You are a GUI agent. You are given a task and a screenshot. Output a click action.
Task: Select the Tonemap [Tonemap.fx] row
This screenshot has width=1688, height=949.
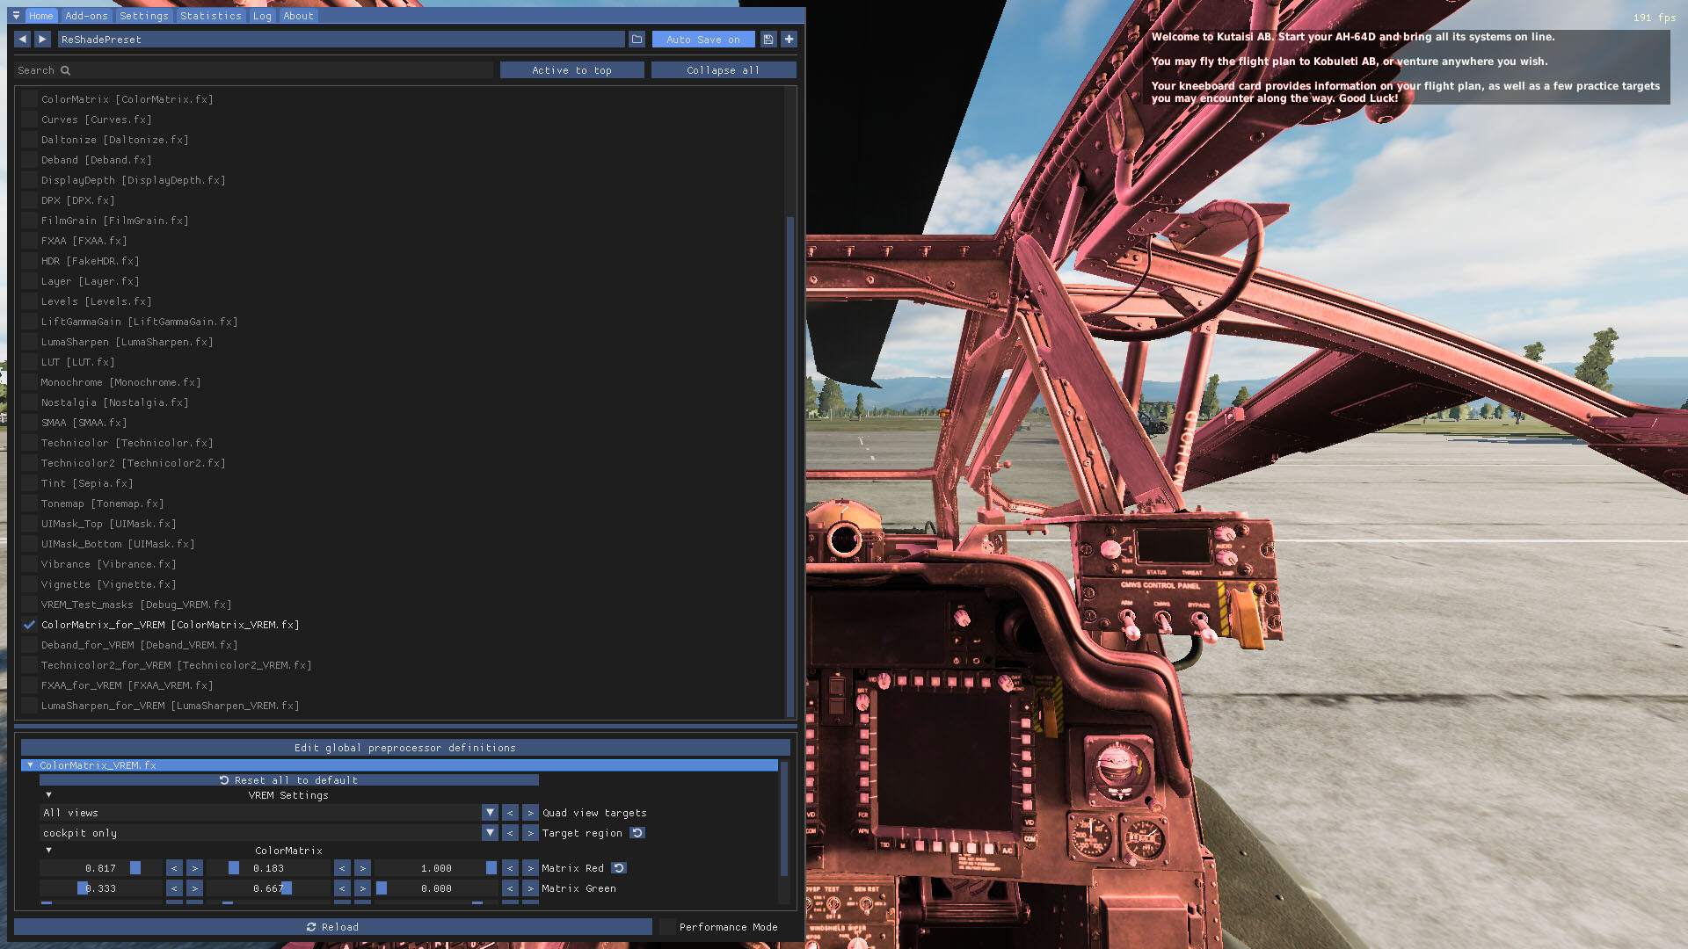[x=102, y=503]
